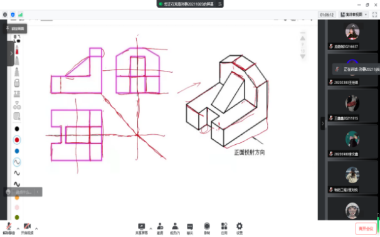Turn on the camera video
Screen dimensions: 380x237
pyautogui.click(x=27, y=228)
